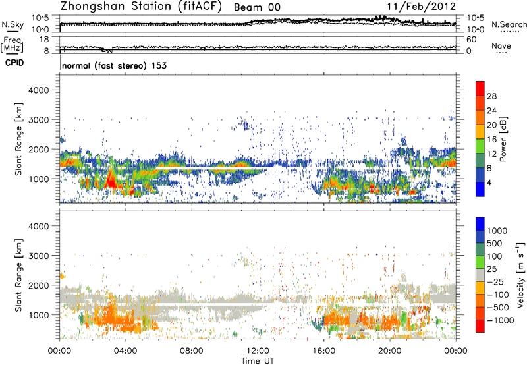Click the 'Freq. [MHz]' label

pos(12,44)
